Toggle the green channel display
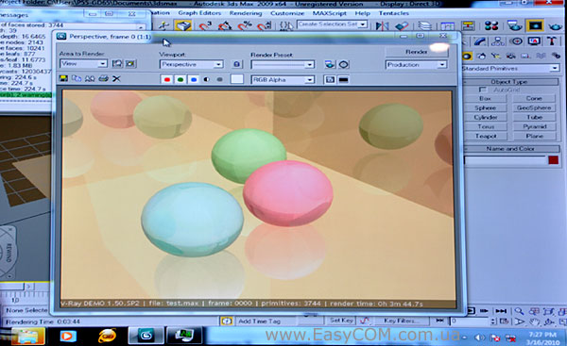This screenshot has height=346, width=567. tap(180, 79)
